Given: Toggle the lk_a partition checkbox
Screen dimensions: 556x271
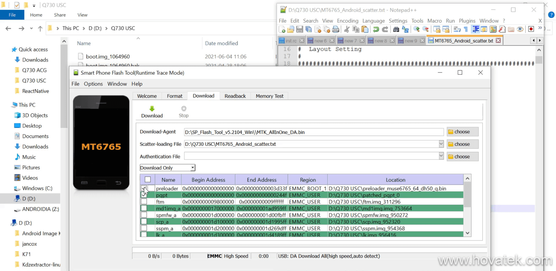Looking at the screenshot, I should pyautogui.click(x=144, y=234).
